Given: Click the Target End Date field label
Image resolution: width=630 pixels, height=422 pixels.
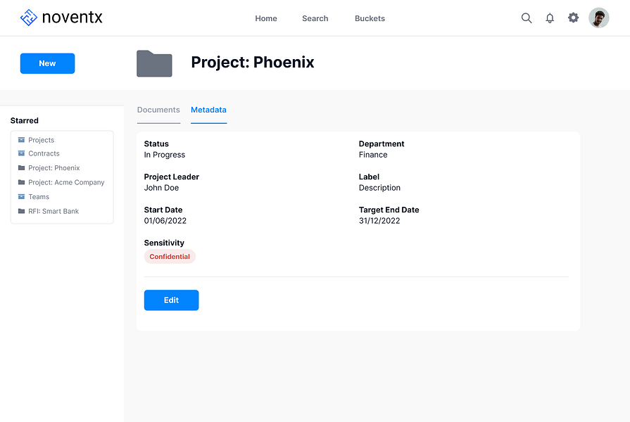Looking at the screenshot, I should (389, 210).
